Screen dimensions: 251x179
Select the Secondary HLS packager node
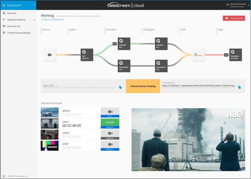[161, 66]
